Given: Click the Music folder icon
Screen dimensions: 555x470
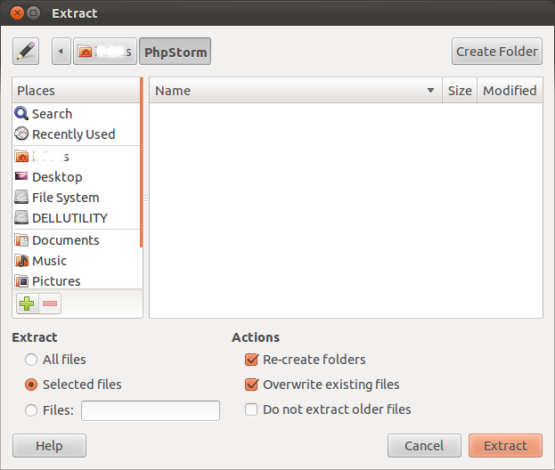Looking at the screenshot, I should 21,261.
